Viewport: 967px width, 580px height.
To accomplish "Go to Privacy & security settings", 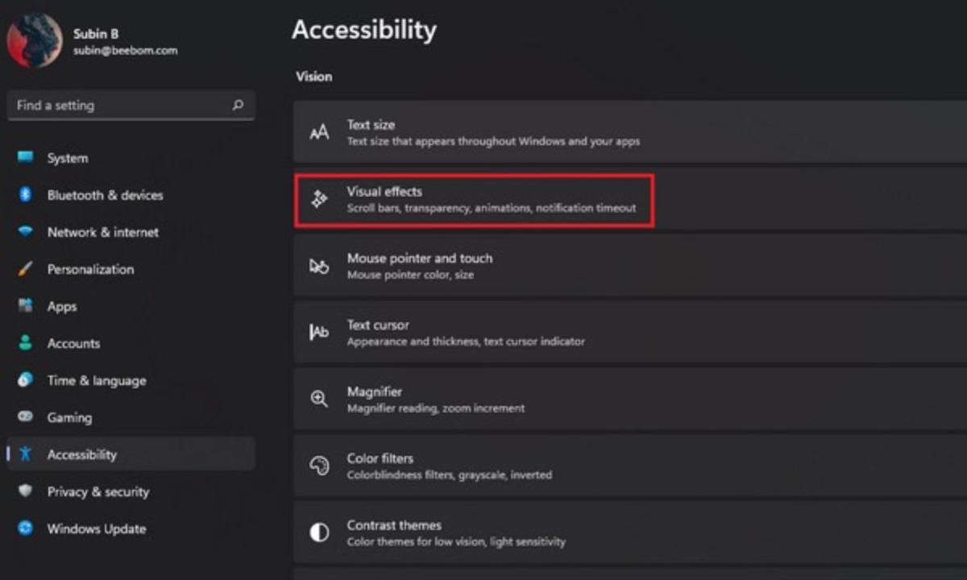I will coord(98,491).
